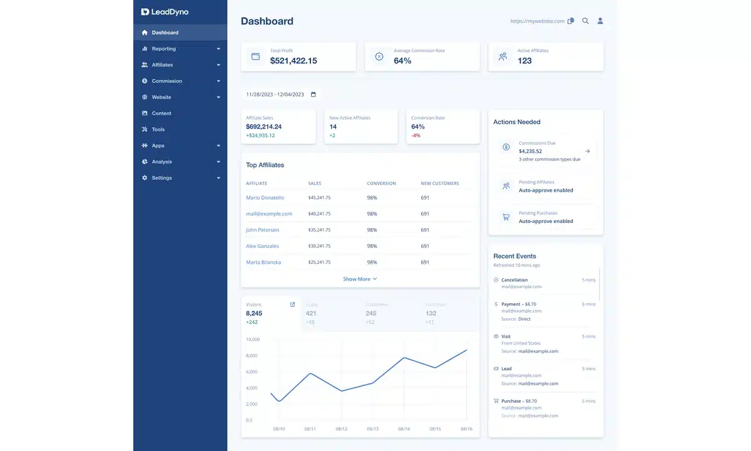The height and width of the screenshot is (451, 751).
Task: Click the Website globe icon
Action: 145,97
